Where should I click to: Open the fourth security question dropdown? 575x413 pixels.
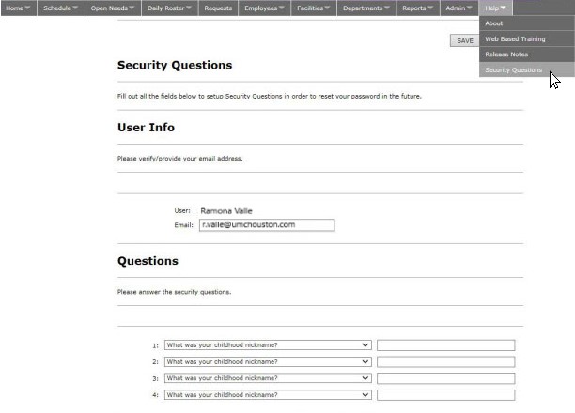[x=268, y=394]
